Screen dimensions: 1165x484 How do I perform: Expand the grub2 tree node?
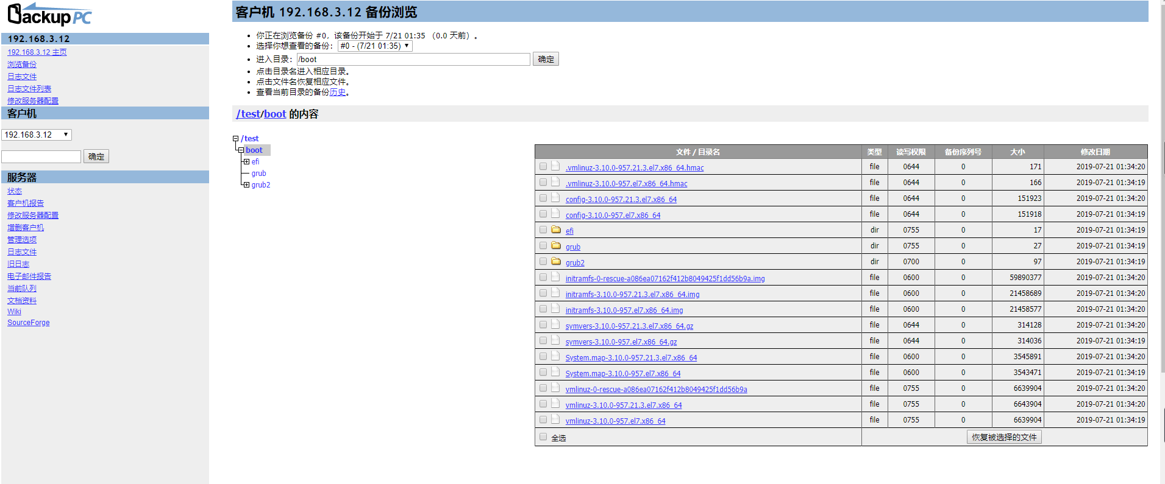tap(246, 185)
